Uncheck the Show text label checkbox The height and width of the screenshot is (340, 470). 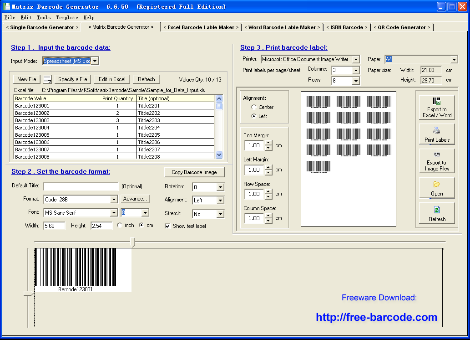tap(167, 226)
